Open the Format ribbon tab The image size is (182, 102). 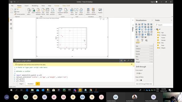pyautogui.click(x=57, y=6)
